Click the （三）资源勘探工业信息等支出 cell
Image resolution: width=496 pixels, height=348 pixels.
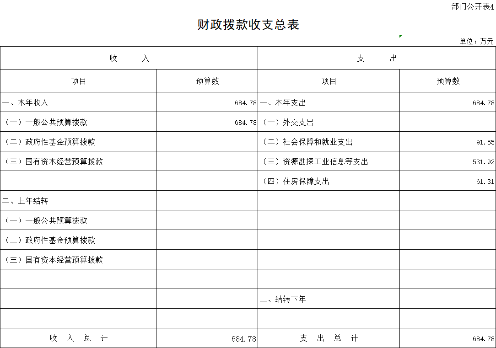[315, 162]
